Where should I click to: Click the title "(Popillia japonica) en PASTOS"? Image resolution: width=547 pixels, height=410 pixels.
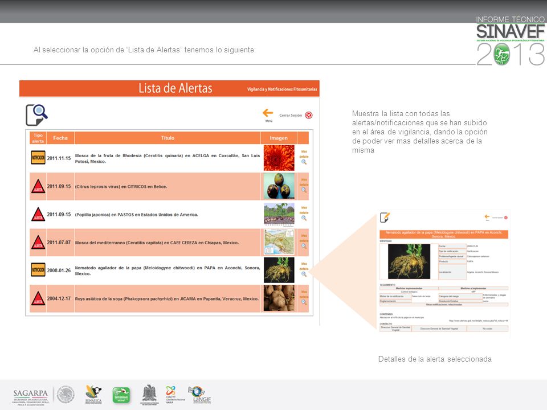(105, 215)
